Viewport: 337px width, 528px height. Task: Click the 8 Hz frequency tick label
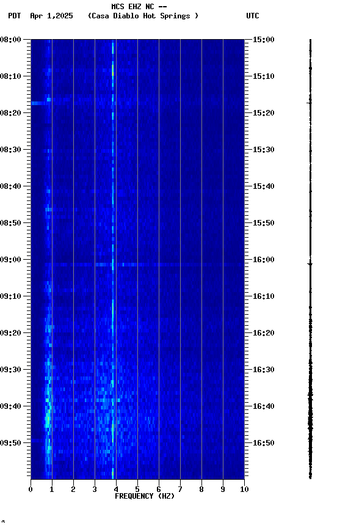[x=201, y=490]
